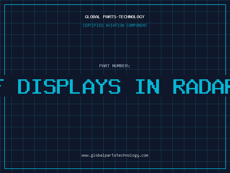
Task: Click the PART NUMBER: label
Action: [x=115, y=66]
